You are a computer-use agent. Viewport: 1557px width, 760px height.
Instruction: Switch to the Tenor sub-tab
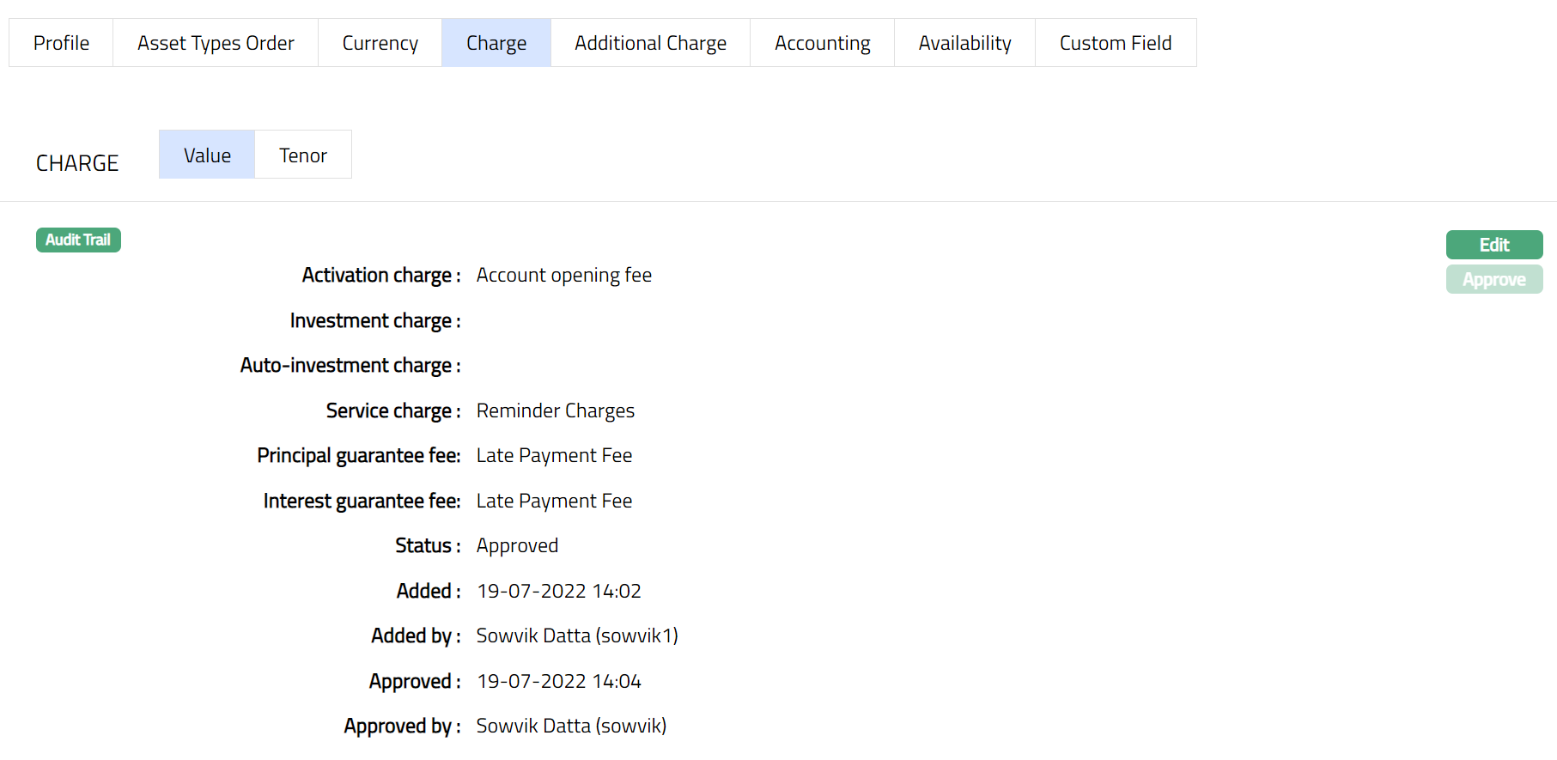[x=303, y=155]
